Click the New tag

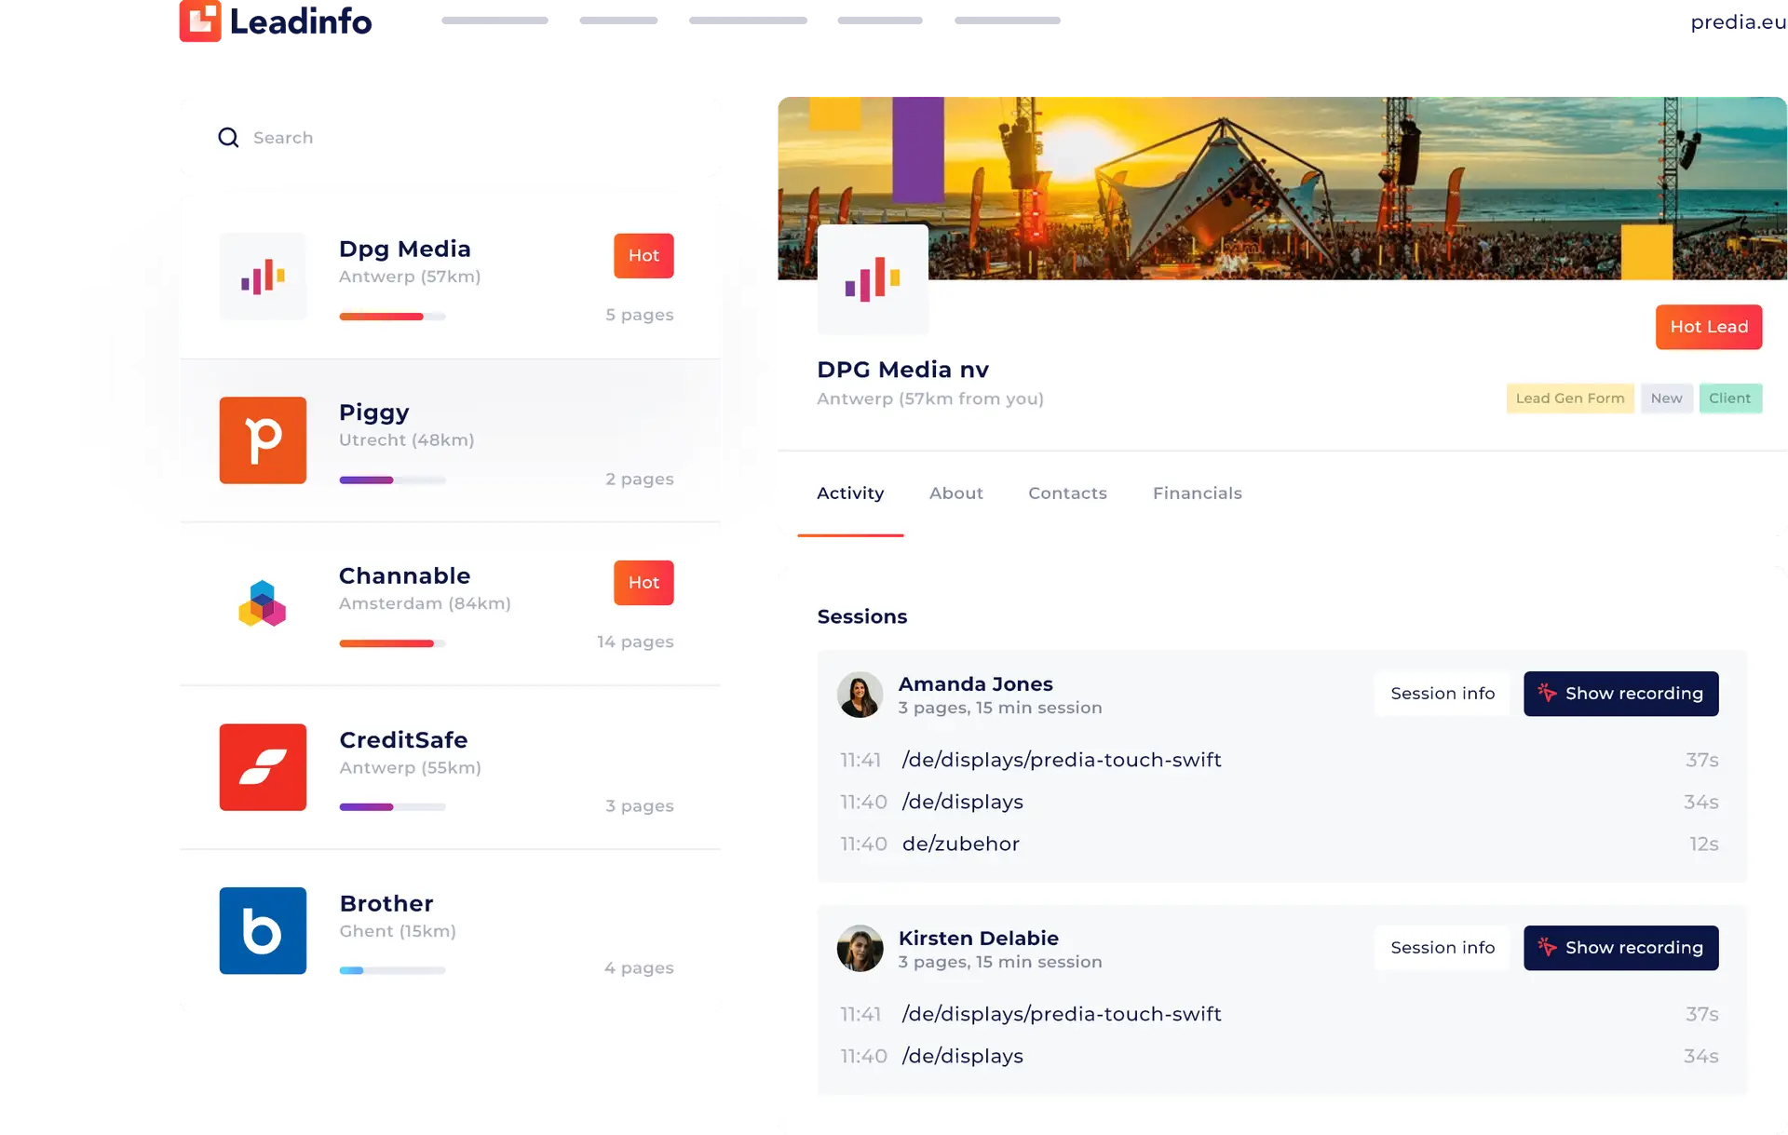pyautogui.click(x=1666, y=399)
